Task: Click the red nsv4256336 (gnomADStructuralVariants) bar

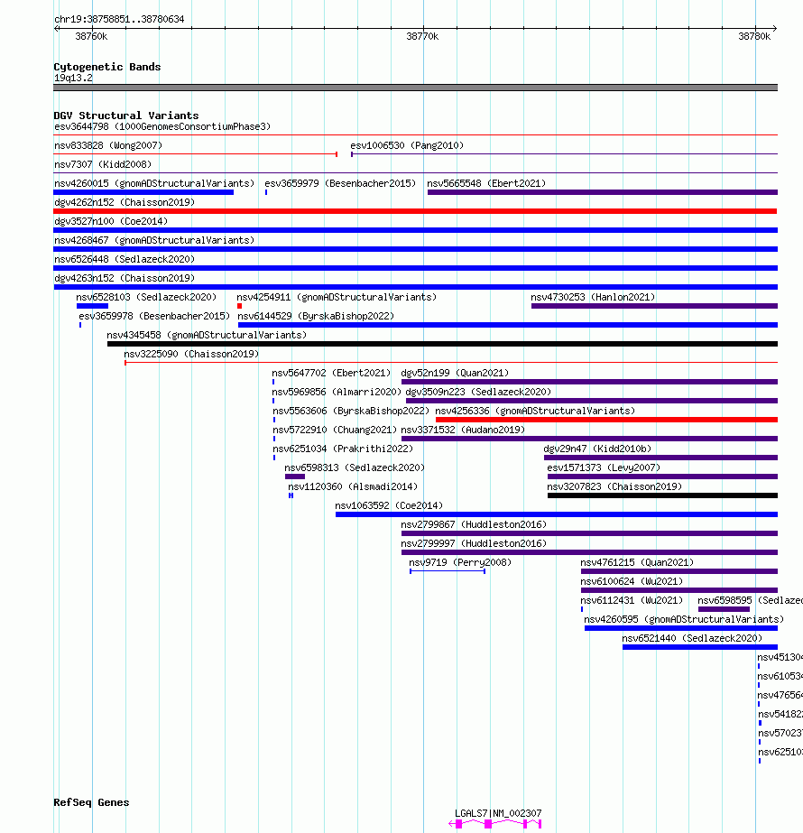Action: [x=606, y=420]
